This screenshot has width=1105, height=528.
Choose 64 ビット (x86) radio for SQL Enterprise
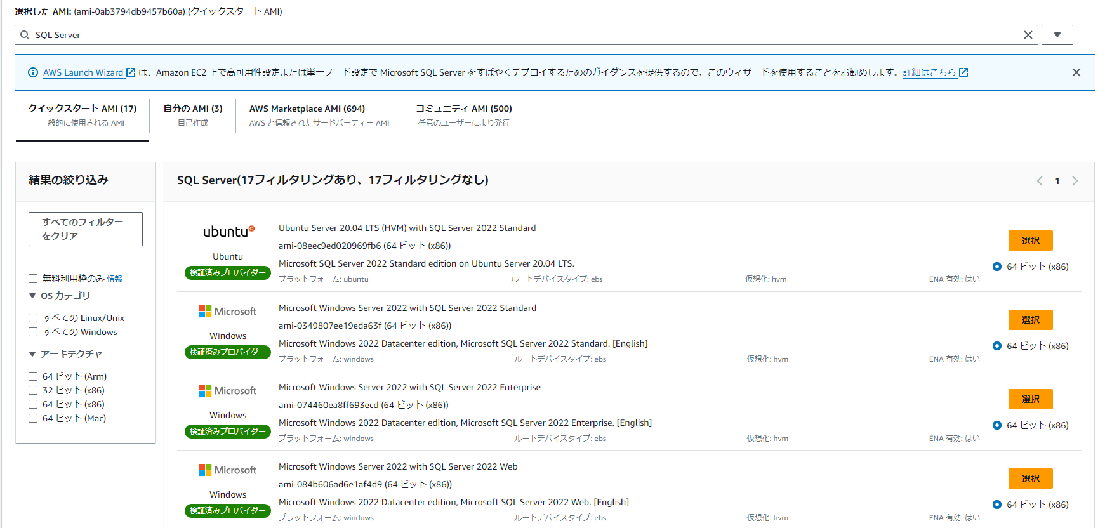pos(997,425)
